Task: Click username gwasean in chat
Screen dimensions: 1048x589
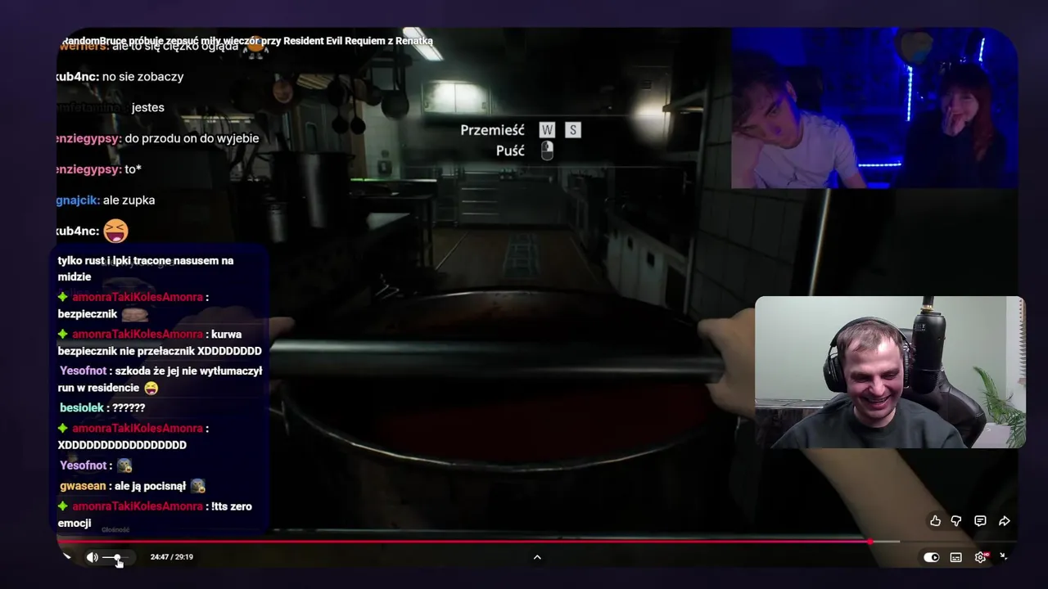Action: 82,486
